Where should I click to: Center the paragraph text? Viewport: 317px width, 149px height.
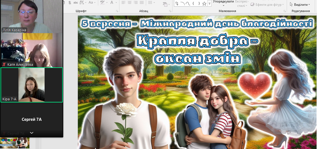[x=130, y=2]
